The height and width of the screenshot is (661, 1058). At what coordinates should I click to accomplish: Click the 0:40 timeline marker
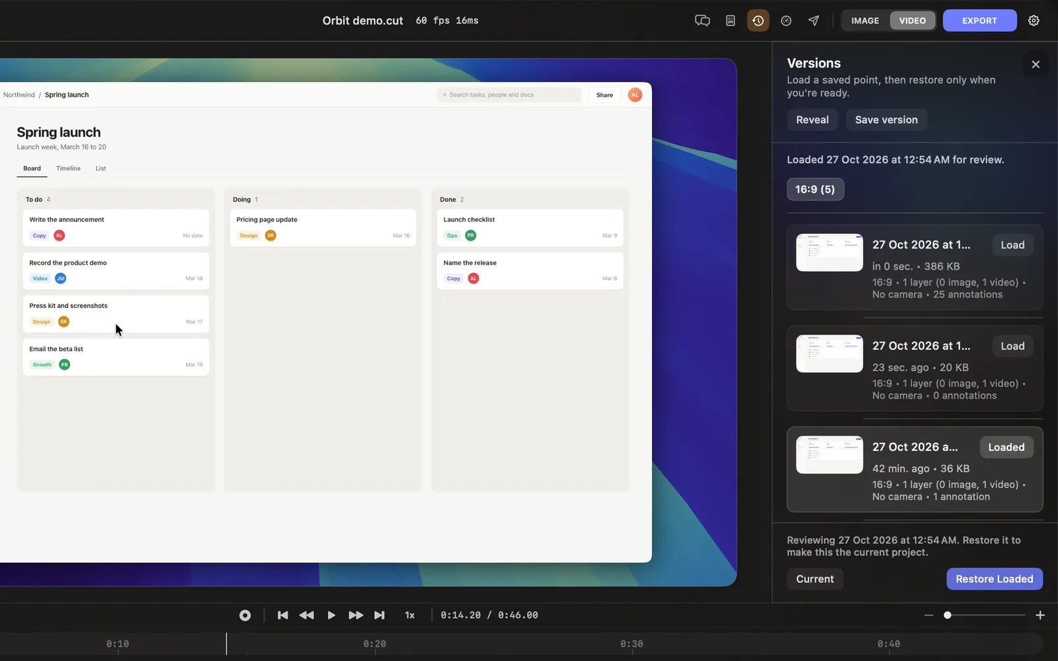click(x=889, y=644)
